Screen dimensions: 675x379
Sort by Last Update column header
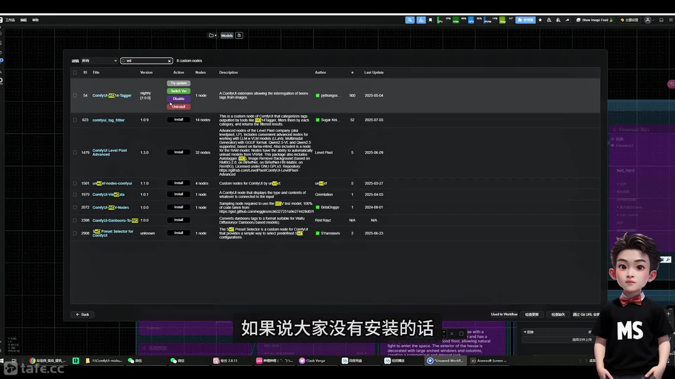(374, 73)
